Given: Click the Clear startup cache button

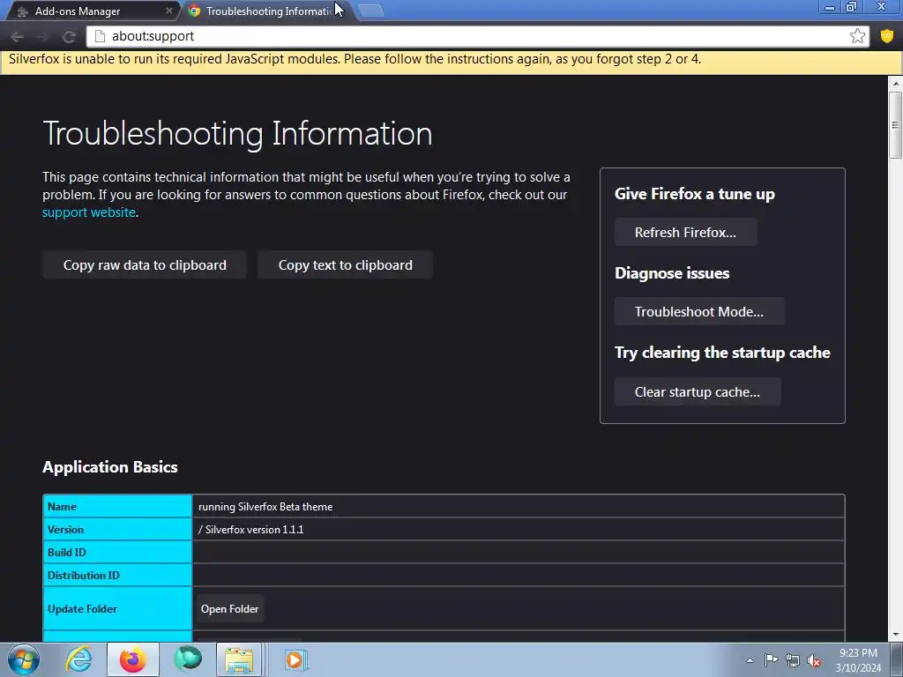Looking at the screenshot, I should [x=698, y=392].
